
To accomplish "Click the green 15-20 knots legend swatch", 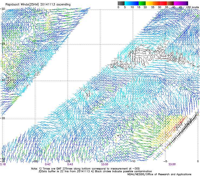I will 142,3.
